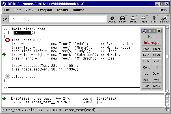Image resolution: width=171 pixels, height=114 pixels.
Task: Close the DDD command tool panel
Action: click(159, 31)
